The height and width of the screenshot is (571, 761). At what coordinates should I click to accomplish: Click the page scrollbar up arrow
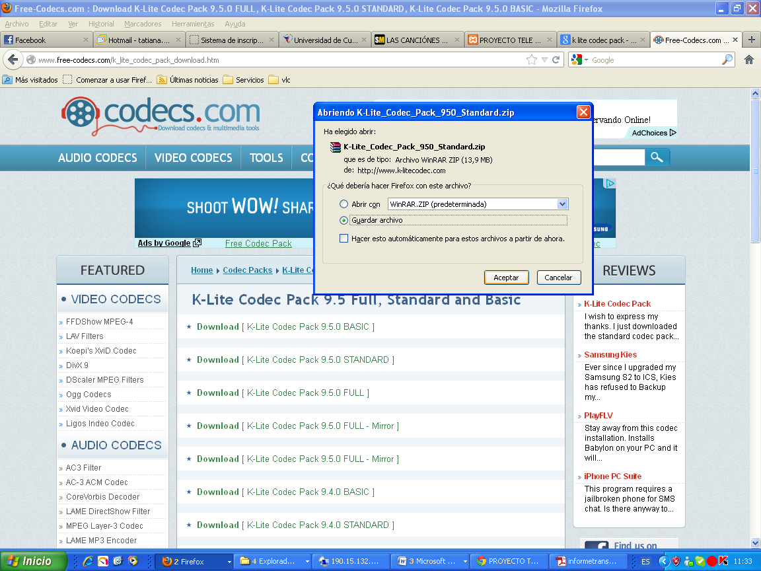coord(755,93)
